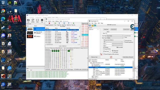This screenshot has height=90, width=160.
Task: Activate the Infinite Round entry checkbox
Action: coord(94,75)
